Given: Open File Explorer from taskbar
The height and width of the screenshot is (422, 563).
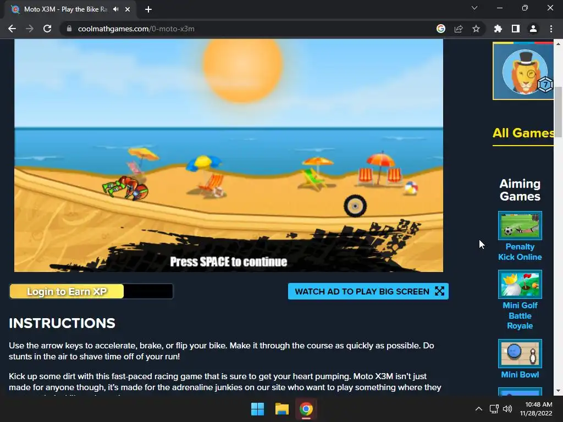Looking at the screenshot, I should coord(282,409).
